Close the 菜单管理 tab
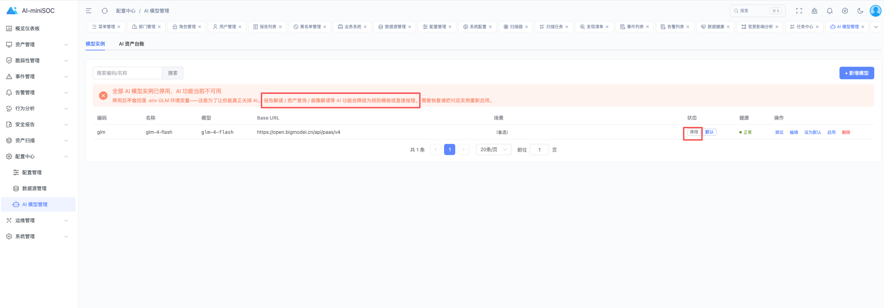 [119, 27]
